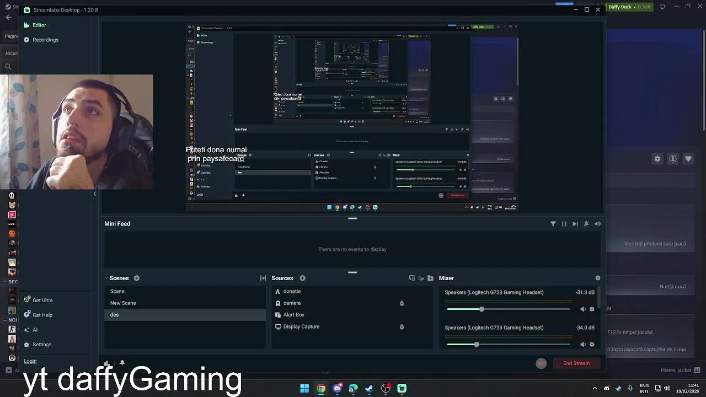
Task: Click Notiță nouă in Steam window
Action: (x=673, y=287)
